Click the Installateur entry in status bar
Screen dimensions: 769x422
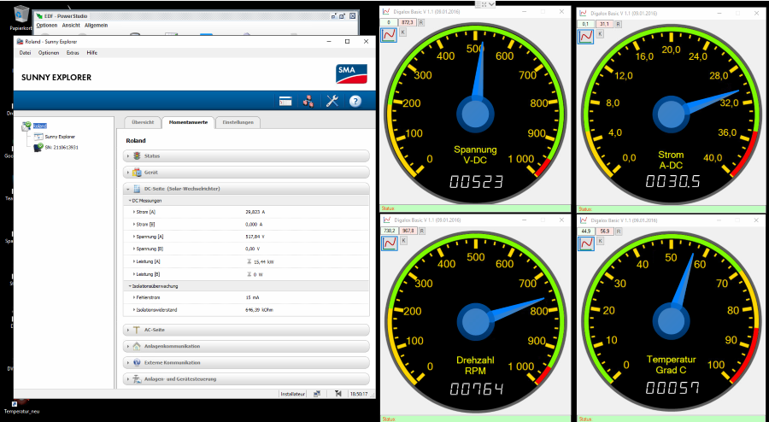coord(293,394)
